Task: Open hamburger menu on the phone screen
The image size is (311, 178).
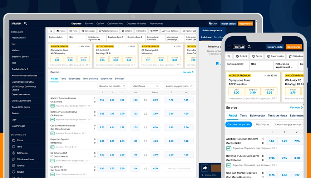Action: click(x=229, y=47)
